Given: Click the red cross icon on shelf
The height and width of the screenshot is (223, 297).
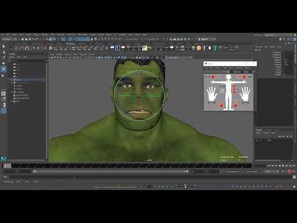Looking at the screenshot, I should 44,48.
